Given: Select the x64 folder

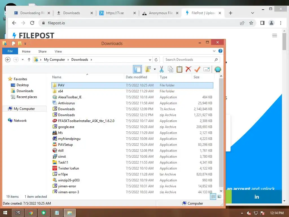Looking at the screenshot, I should [x=132, y=91].
